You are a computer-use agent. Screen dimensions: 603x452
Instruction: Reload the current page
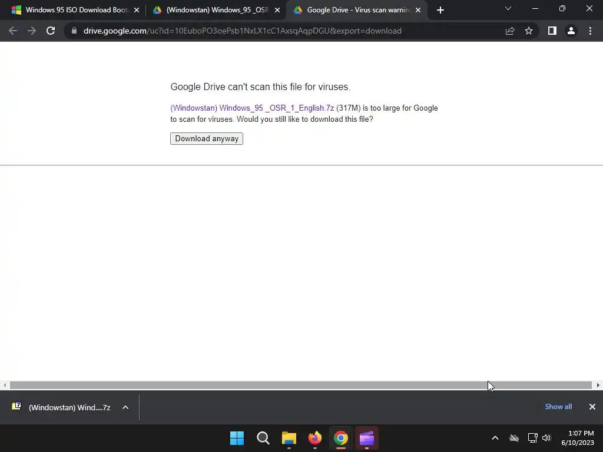coord(51,31)
